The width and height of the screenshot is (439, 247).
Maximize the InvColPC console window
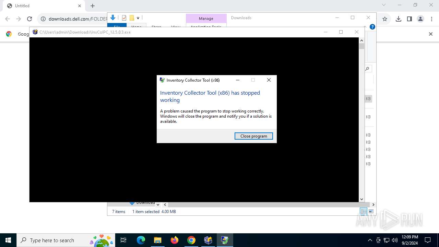click(341, 32)
